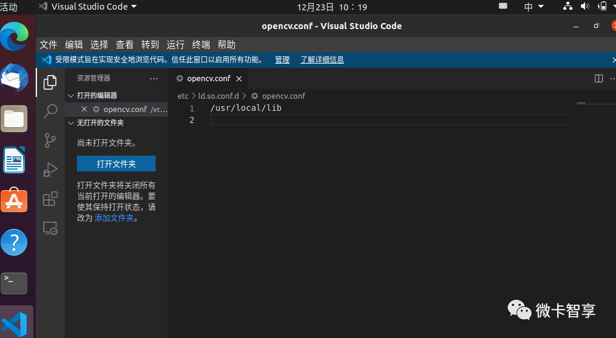The width and height of the screenshot is (616, 338).
Task: Open the 文件 menu
Action: 48,45
